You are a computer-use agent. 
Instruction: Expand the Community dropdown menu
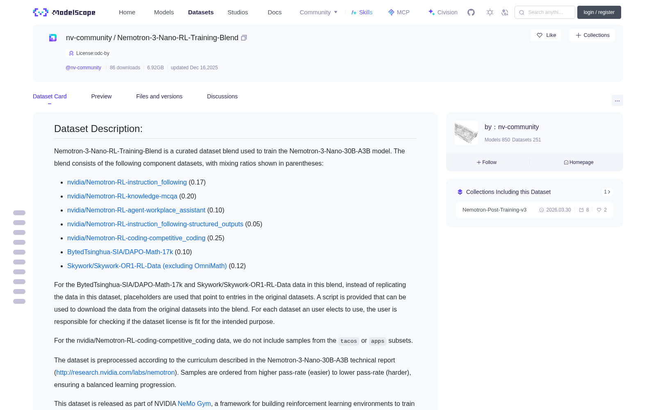319,12
